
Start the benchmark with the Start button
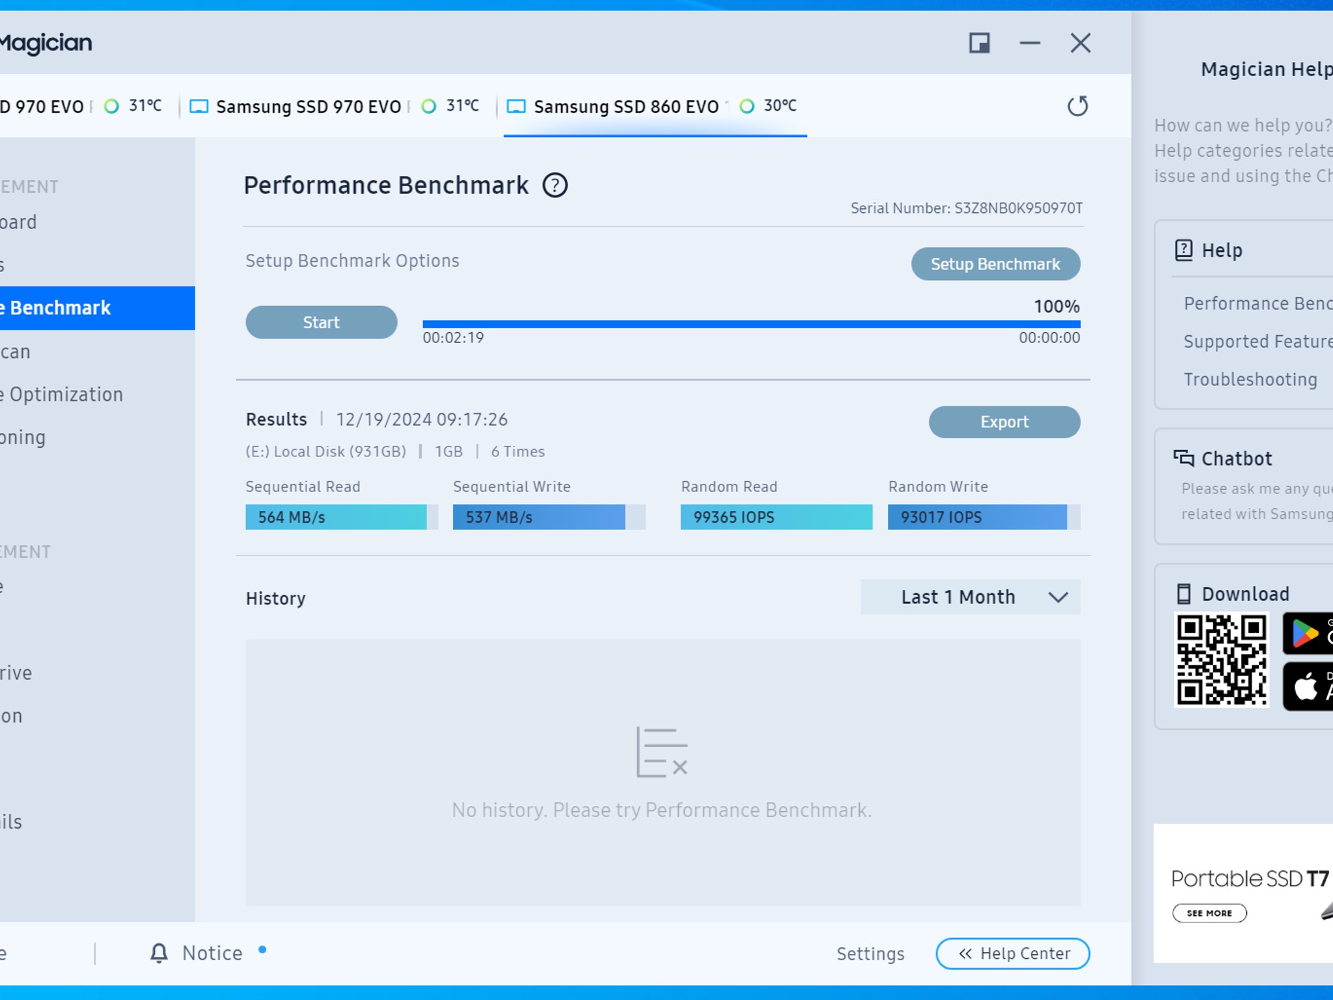[322, 322]
